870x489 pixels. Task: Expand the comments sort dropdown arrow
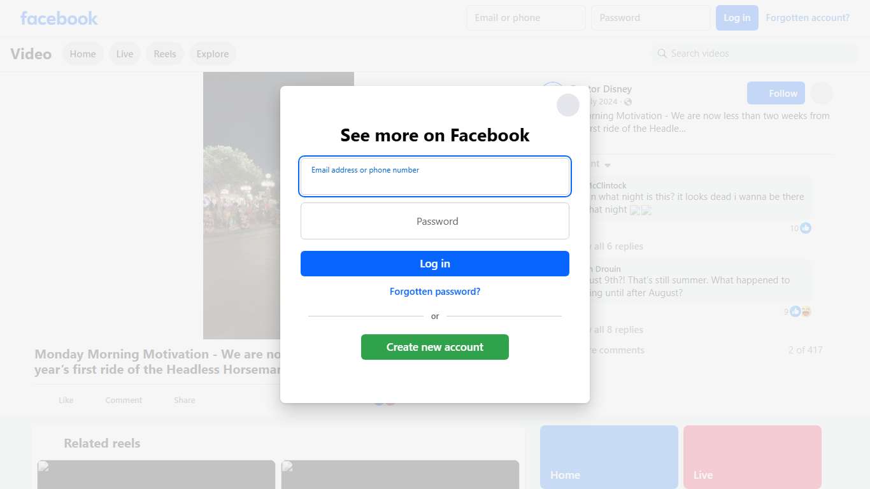pyautogui.click(x=608, y=165)
